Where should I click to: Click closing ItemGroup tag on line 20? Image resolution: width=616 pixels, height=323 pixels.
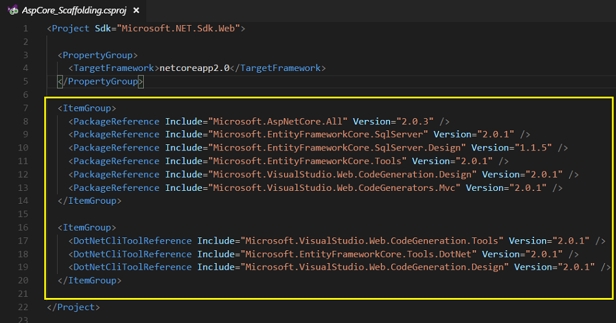click(89, 281)
